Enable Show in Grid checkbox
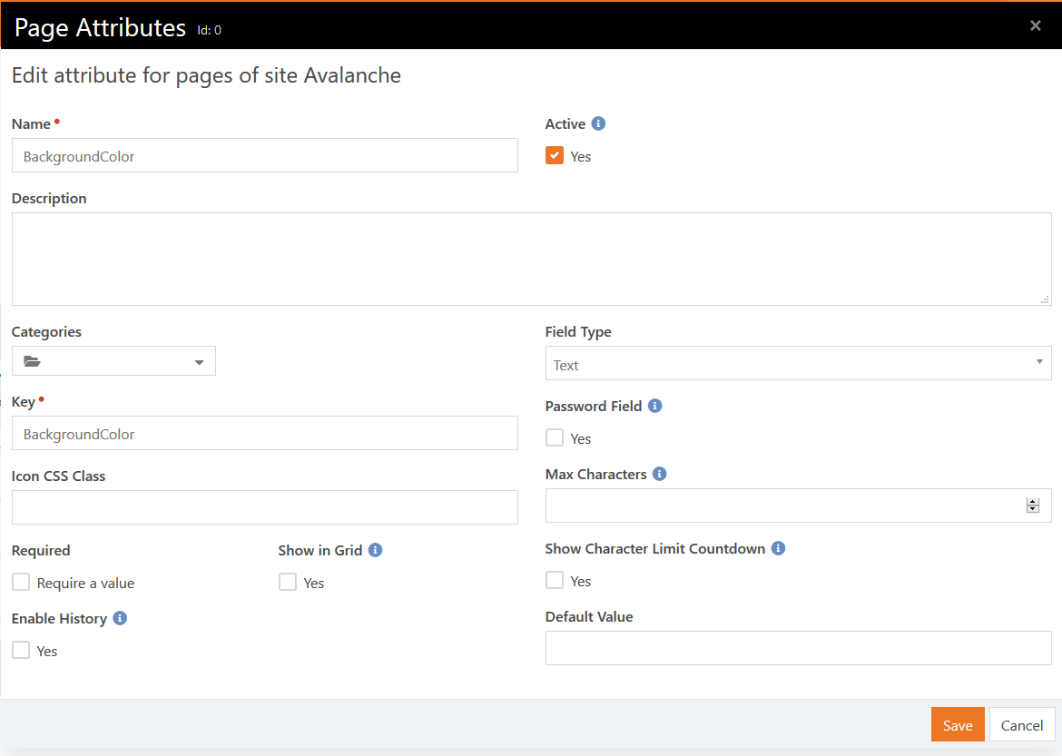This screenshot has width=1062, height=756. point(288,582)
